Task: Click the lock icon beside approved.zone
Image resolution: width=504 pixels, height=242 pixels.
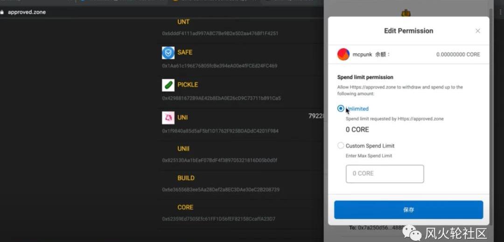Action: pyautogui.click(x=2, y=12)
